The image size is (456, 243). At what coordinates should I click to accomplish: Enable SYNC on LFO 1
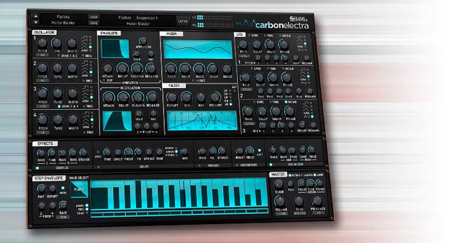click(249, 35)
